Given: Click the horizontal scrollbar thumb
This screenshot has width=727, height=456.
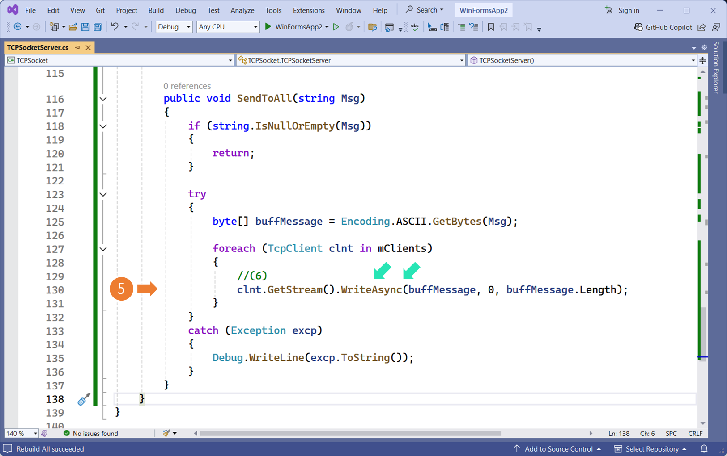Looking at the screenshot, I should tap(350, 433).
